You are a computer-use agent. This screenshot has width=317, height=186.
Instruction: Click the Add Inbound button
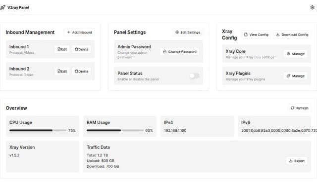79,32
